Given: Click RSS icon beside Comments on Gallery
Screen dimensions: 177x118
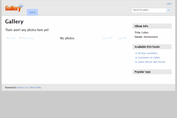Looking at the screenshot, I should [x=136, y=58].
